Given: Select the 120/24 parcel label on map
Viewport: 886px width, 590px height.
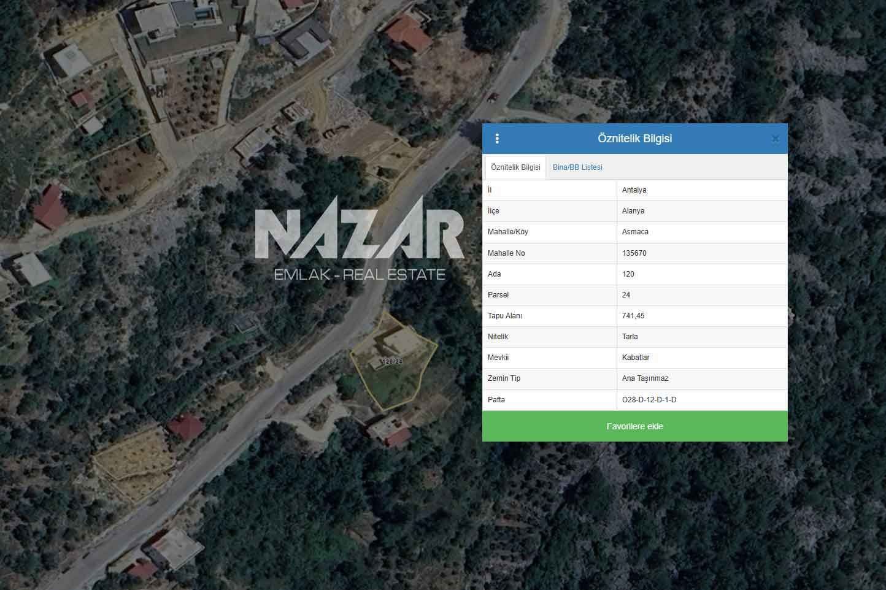Looking at the screenshot, I should (x=391, y=362).
